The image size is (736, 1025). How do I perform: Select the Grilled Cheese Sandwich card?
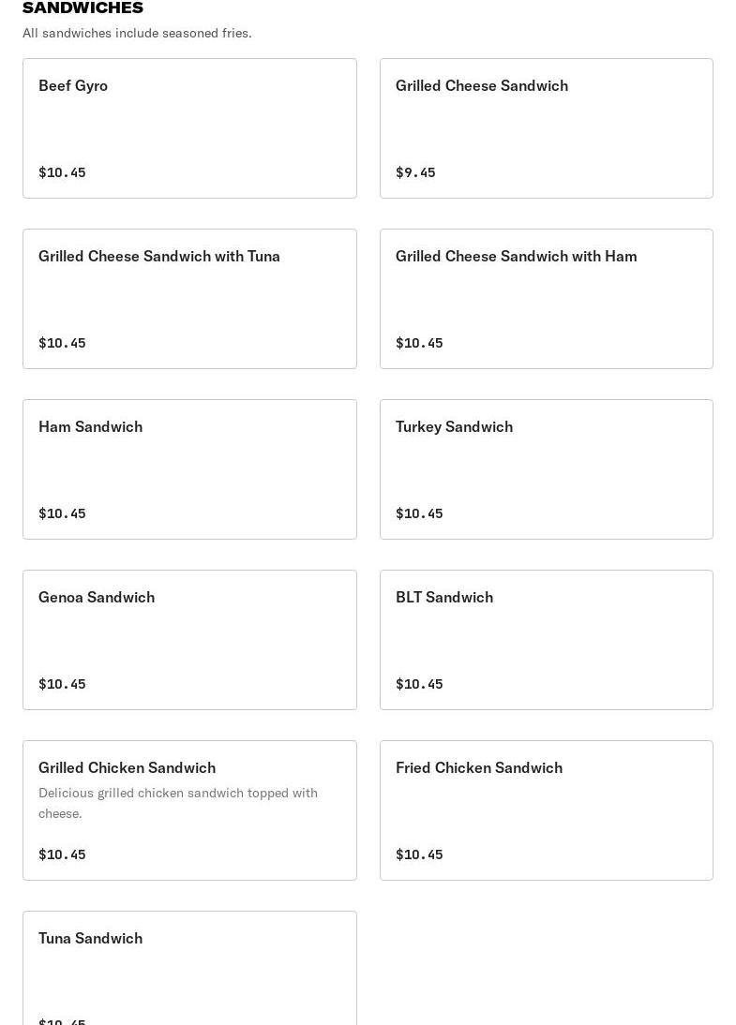click(546, 128)
